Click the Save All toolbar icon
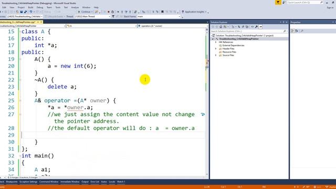The width and height of the screenshot is (336, 189). point(26,12)
